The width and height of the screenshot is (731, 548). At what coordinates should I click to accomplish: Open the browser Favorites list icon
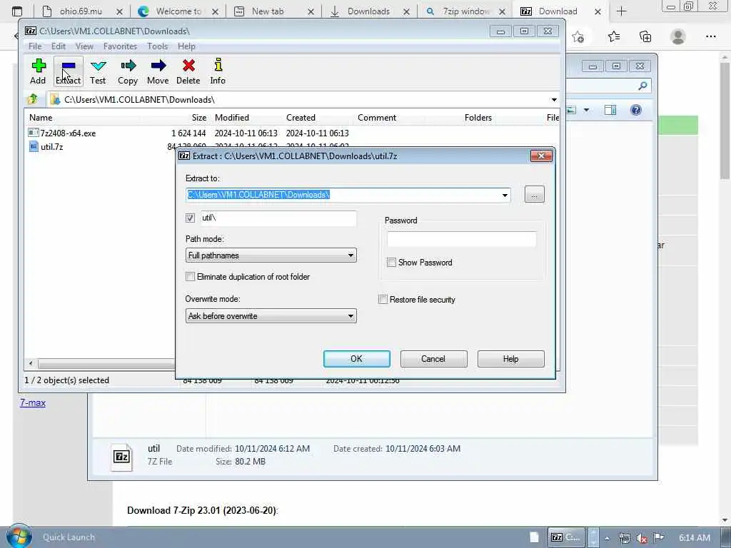coord(614,37)
